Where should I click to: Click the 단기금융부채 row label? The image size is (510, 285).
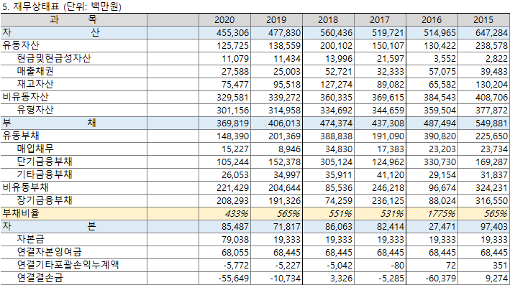[45, 162]
